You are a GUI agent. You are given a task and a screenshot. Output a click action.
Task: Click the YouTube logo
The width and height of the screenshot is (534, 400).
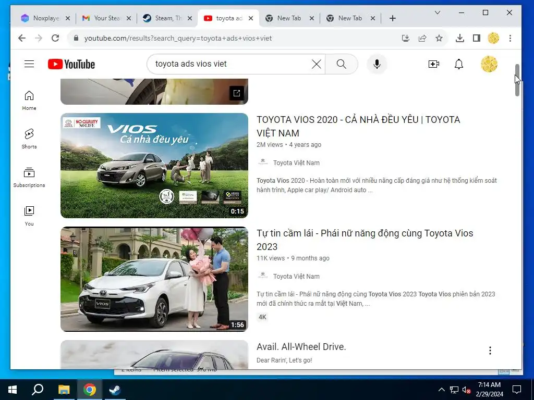pos(71,64)
